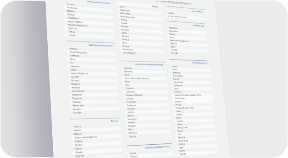Click the East Asia and the Pacific heading
Image resolution: width=288 pixels, height=158 pixels.
coord(101,45)
